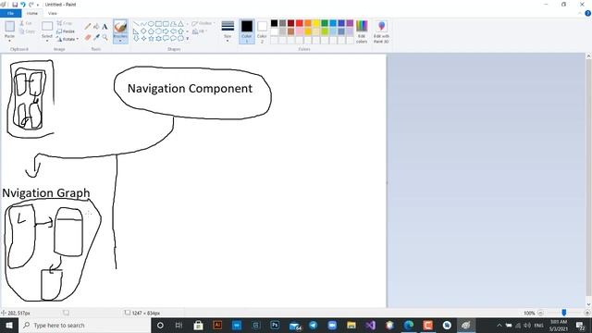Click Edit colors button
592x333 pixels.
tap(362, 31)
